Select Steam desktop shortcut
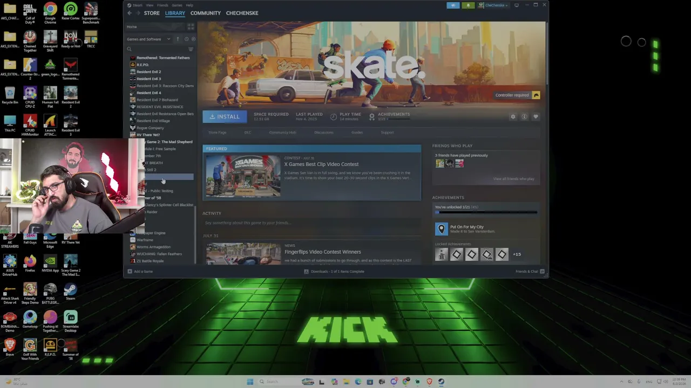691x388 pixels. [71, 293]
